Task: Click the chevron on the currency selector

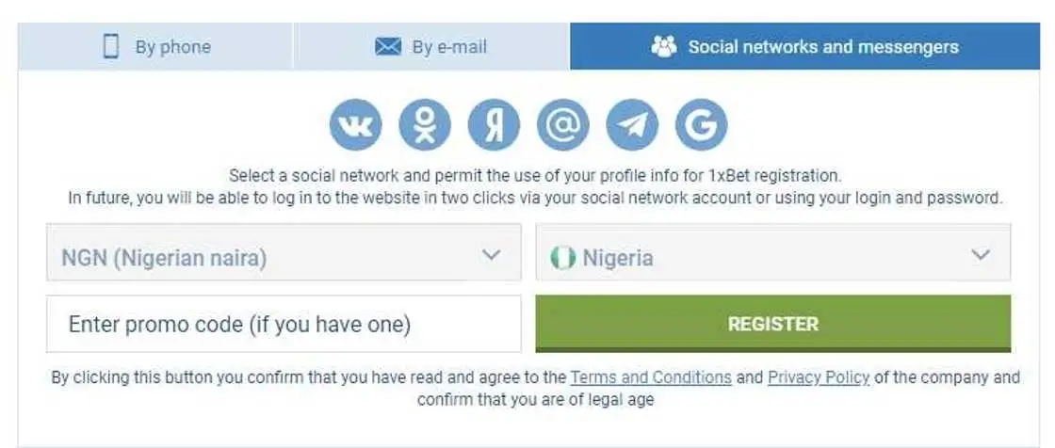Action: point(492,255)
